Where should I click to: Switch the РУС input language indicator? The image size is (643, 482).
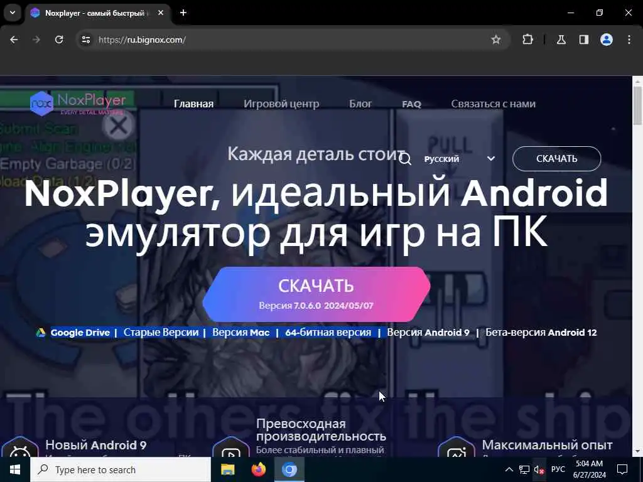558,469
